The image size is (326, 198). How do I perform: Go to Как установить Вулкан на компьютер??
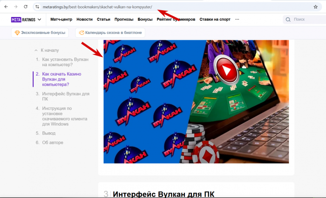(x=65, y=62)
